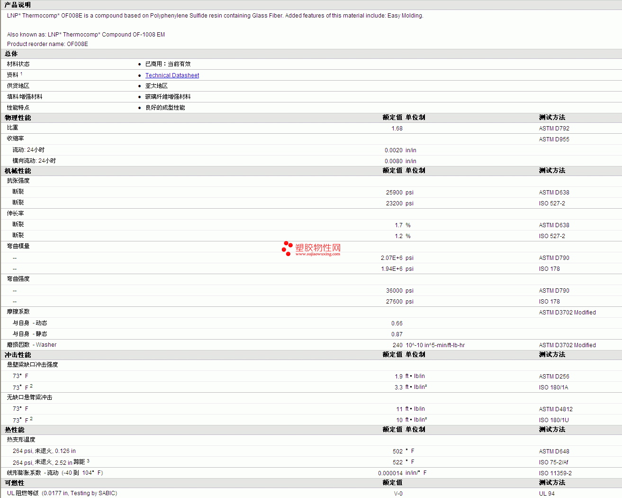The height and width of the screenshot is (498, 622).
Task: Click the "总体" section header
Action: (11, 54)
